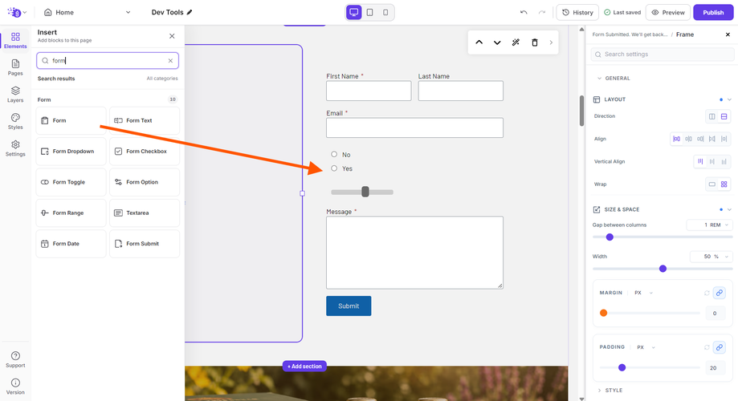Viewport: 738px width, 401px height.
Task: Click the Preview button
Action: pos(668,12)
